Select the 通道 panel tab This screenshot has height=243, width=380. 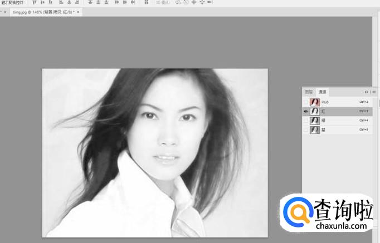coord(322,92)
